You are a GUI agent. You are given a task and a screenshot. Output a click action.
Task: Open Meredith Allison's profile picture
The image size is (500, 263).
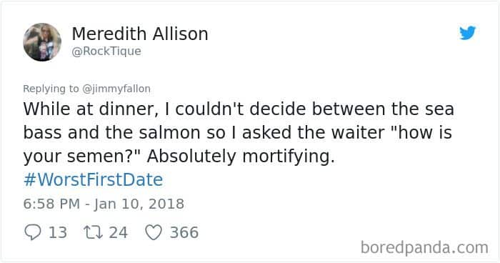(x=42, y=42)
